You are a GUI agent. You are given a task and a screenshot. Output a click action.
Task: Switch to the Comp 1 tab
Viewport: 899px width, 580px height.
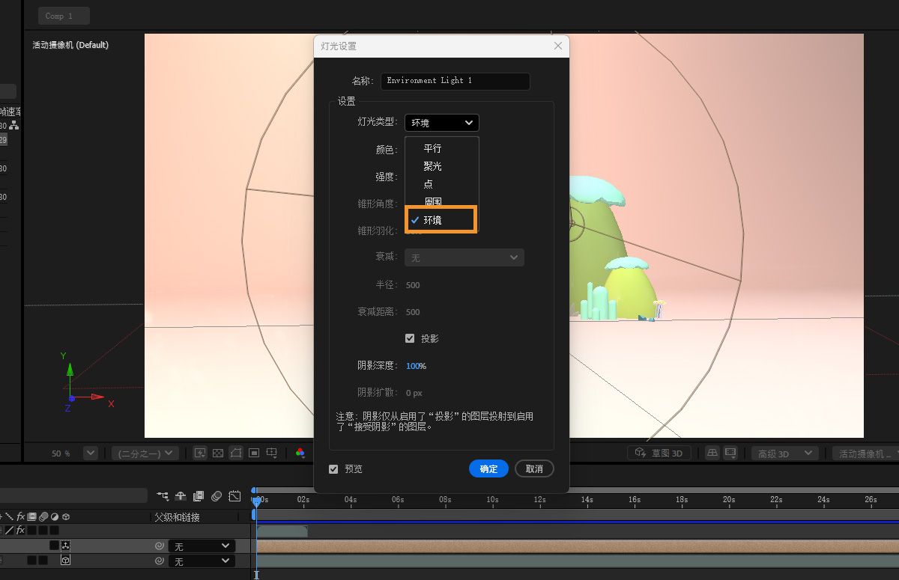64,15
